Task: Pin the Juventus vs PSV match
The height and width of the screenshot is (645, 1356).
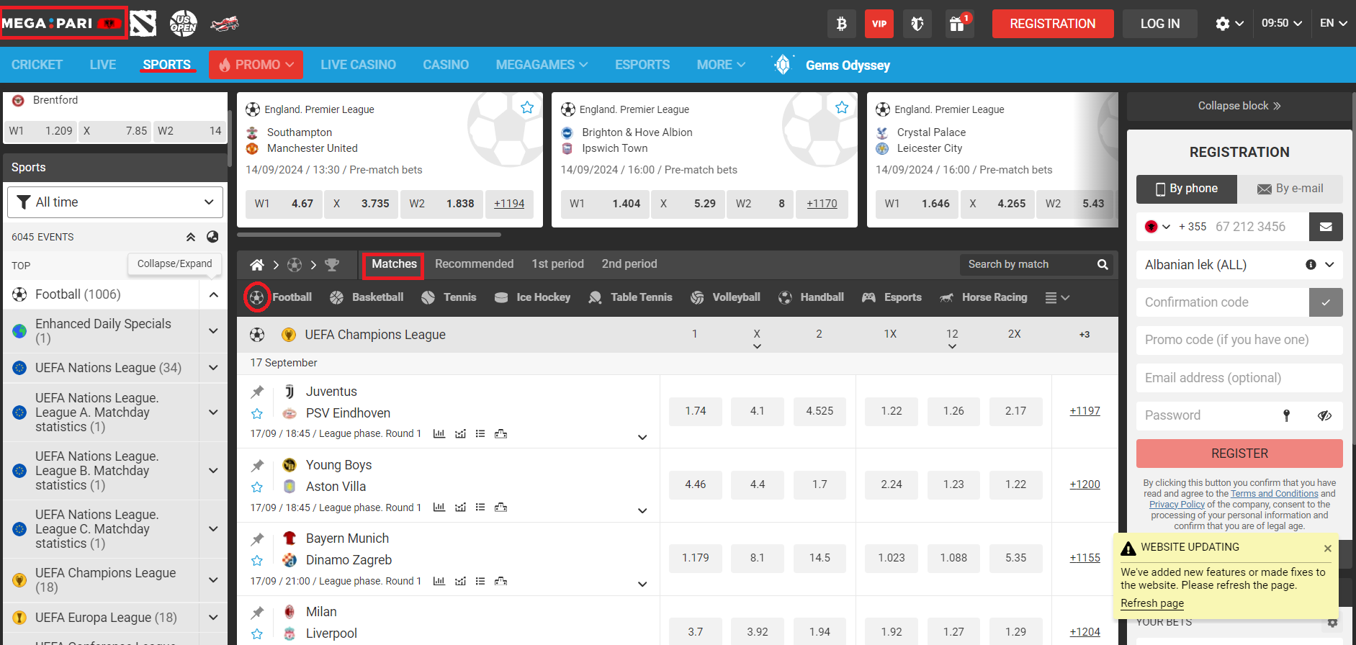Action: (x=257, y=392)
